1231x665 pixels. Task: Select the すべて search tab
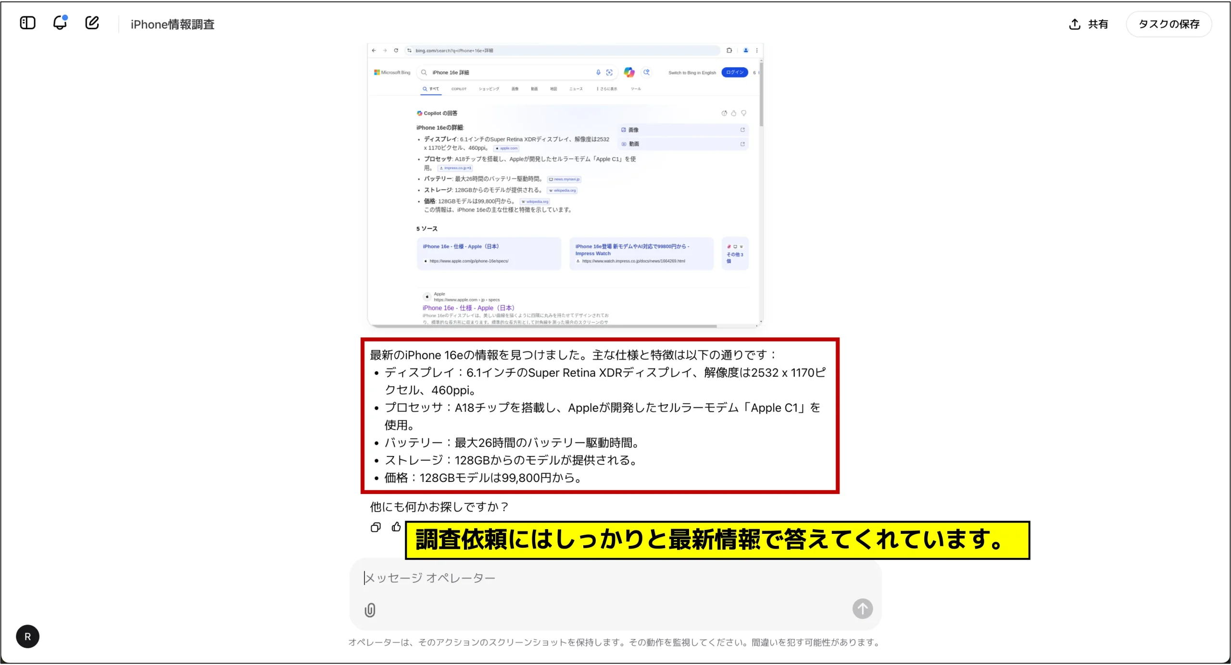[431, 89]
